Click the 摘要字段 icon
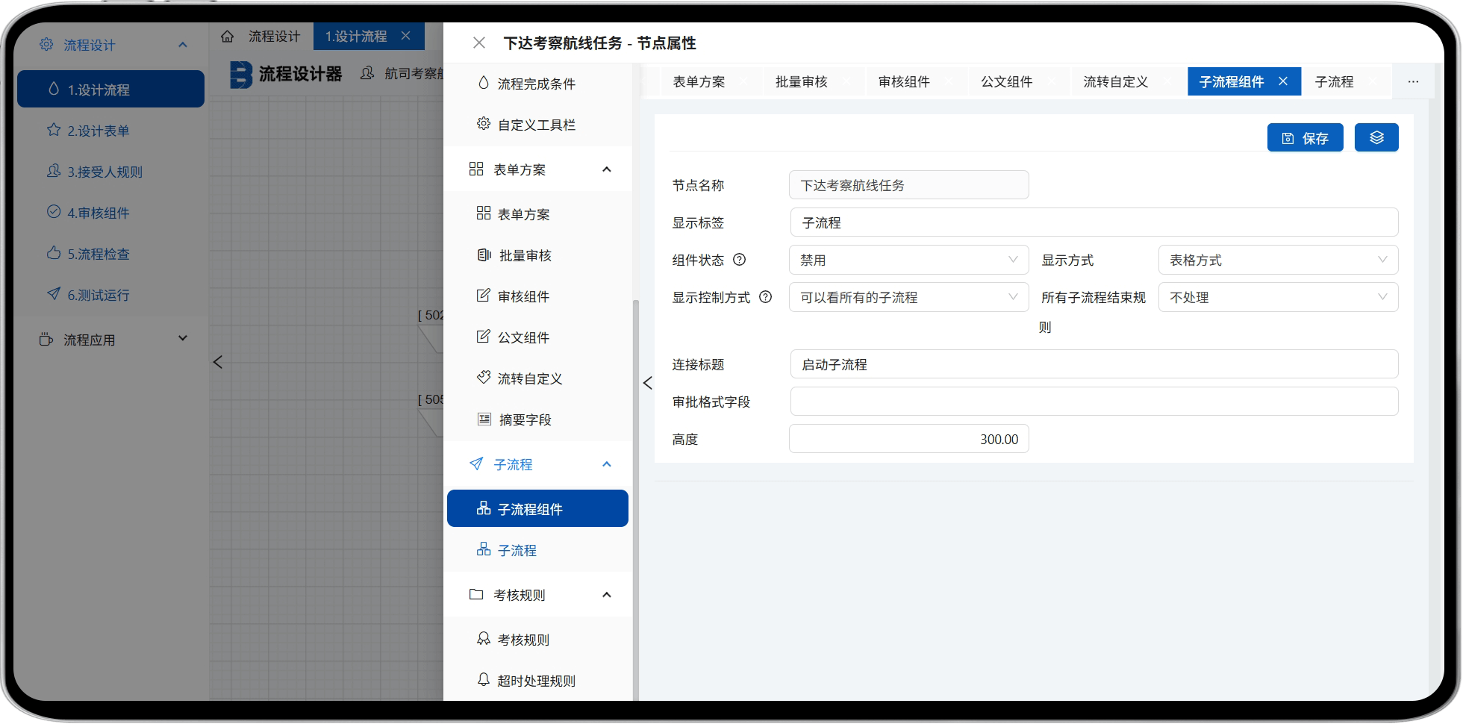 coord(484,419)
